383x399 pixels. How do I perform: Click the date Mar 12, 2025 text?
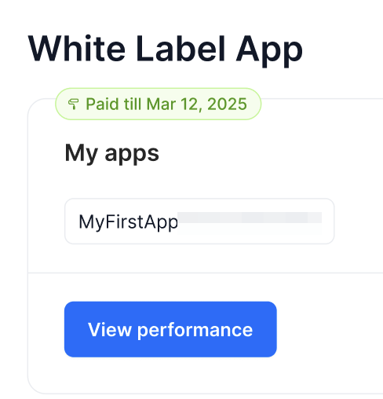(197, 104)
